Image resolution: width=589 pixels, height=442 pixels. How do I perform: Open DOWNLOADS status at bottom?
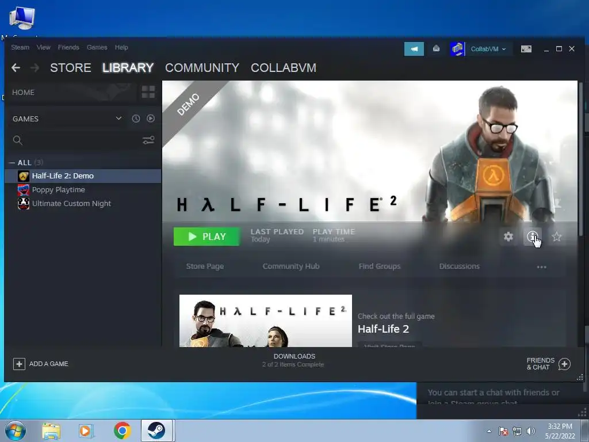point(294,360)
